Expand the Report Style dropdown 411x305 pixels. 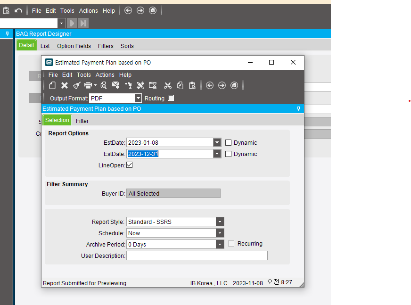[x=220, y=222]
